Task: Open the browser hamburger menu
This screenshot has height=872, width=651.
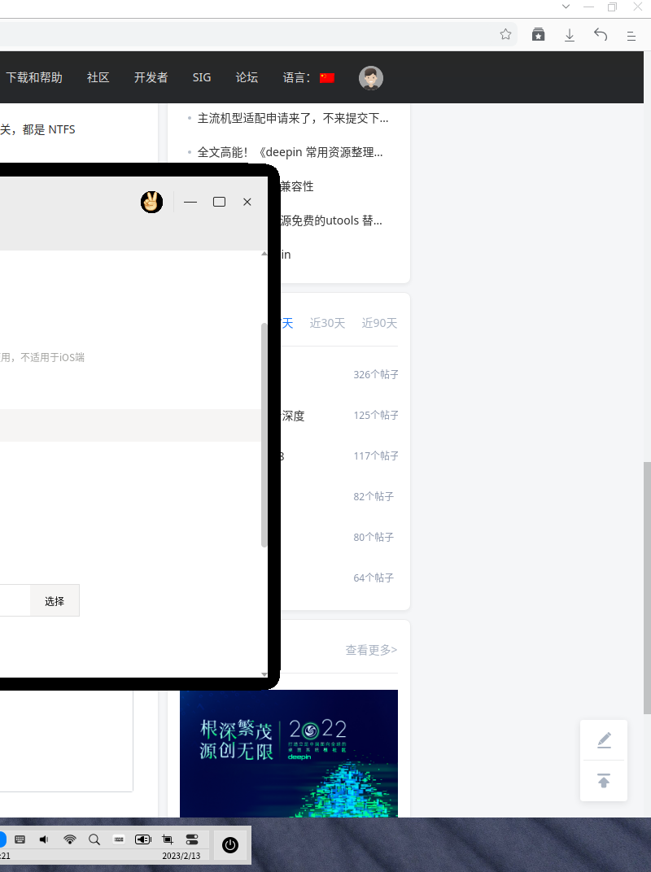Action: [x=631, y=36]
